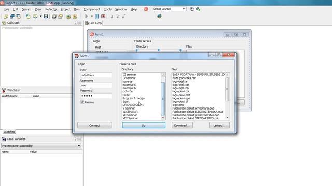Click the Remove file from project icon
This screenshot has height=186, width=332.
[x=75, y=16]
